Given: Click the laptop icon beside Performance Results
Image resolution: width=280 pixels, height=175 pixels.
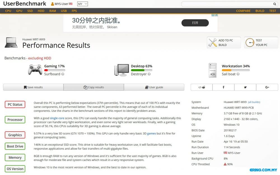Looking at the screenshot, I should pos(11,43).
